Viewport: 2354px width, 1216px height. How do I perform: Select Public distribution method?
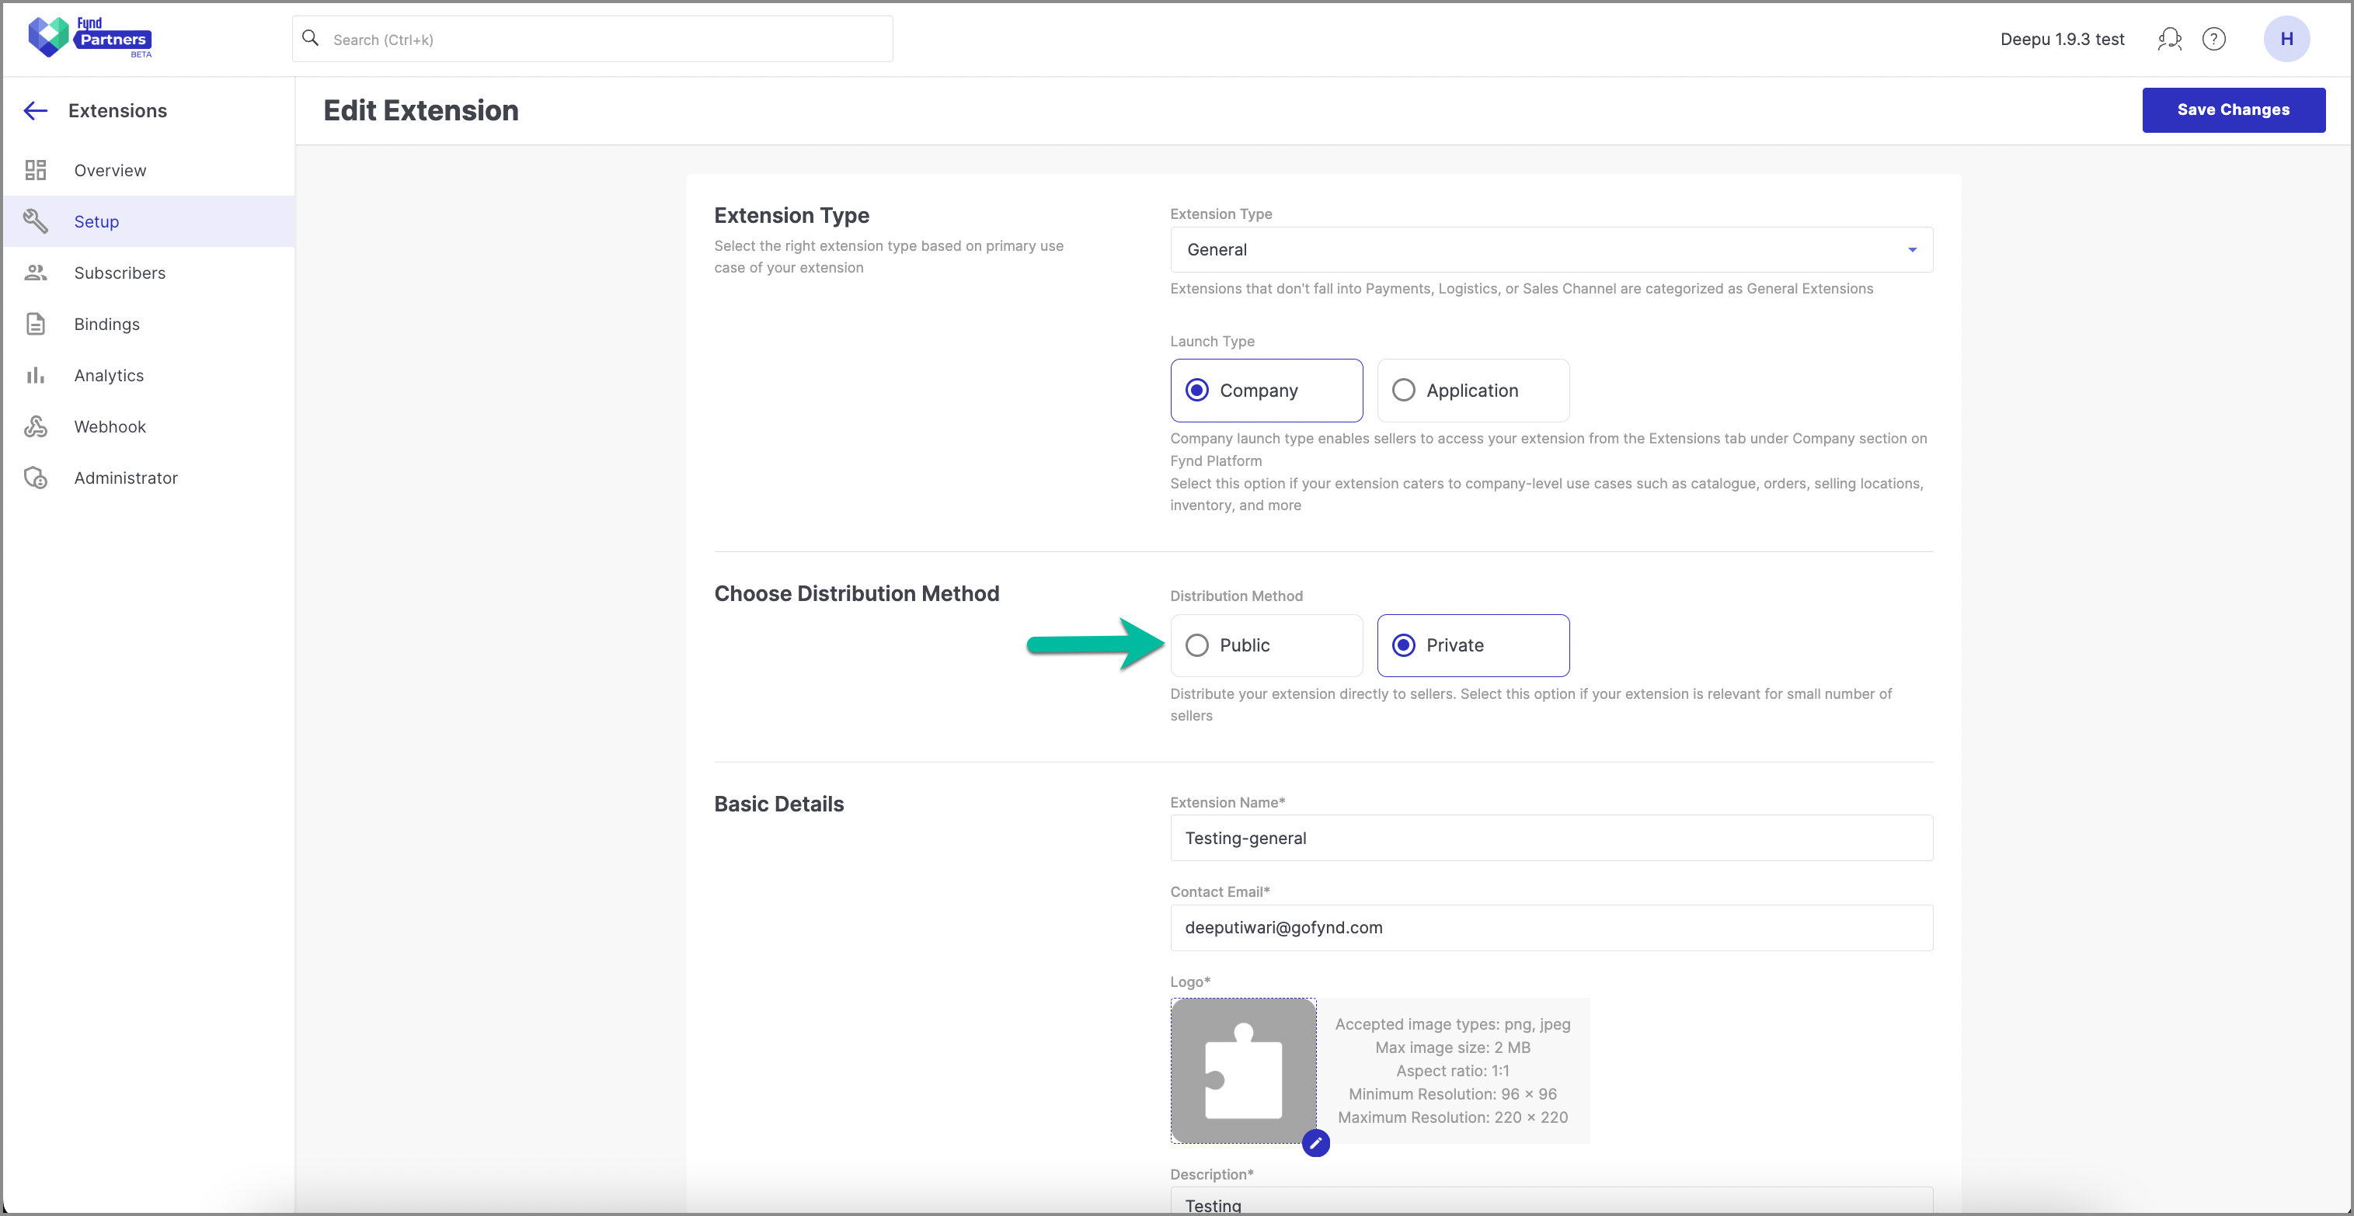click(1266, 645)
